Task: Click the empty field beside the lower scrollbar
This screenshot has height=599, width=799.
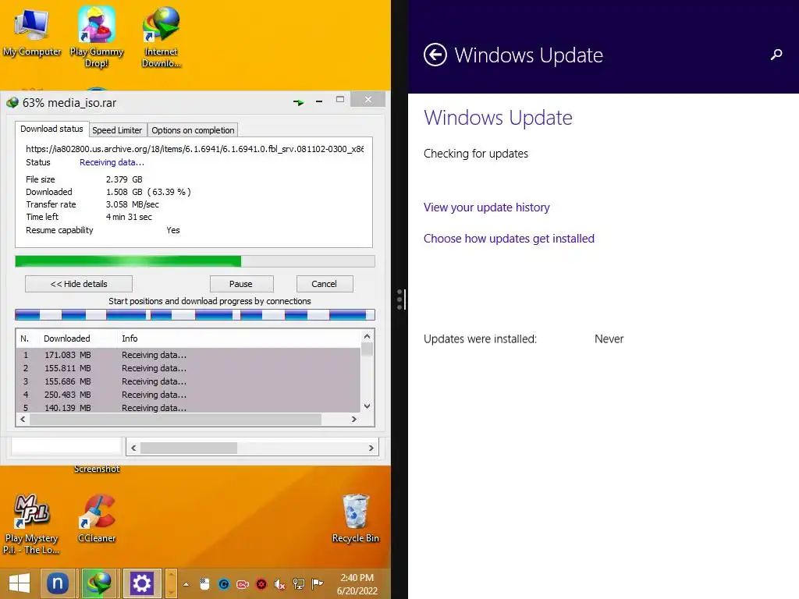Action: tap(66, 445)
